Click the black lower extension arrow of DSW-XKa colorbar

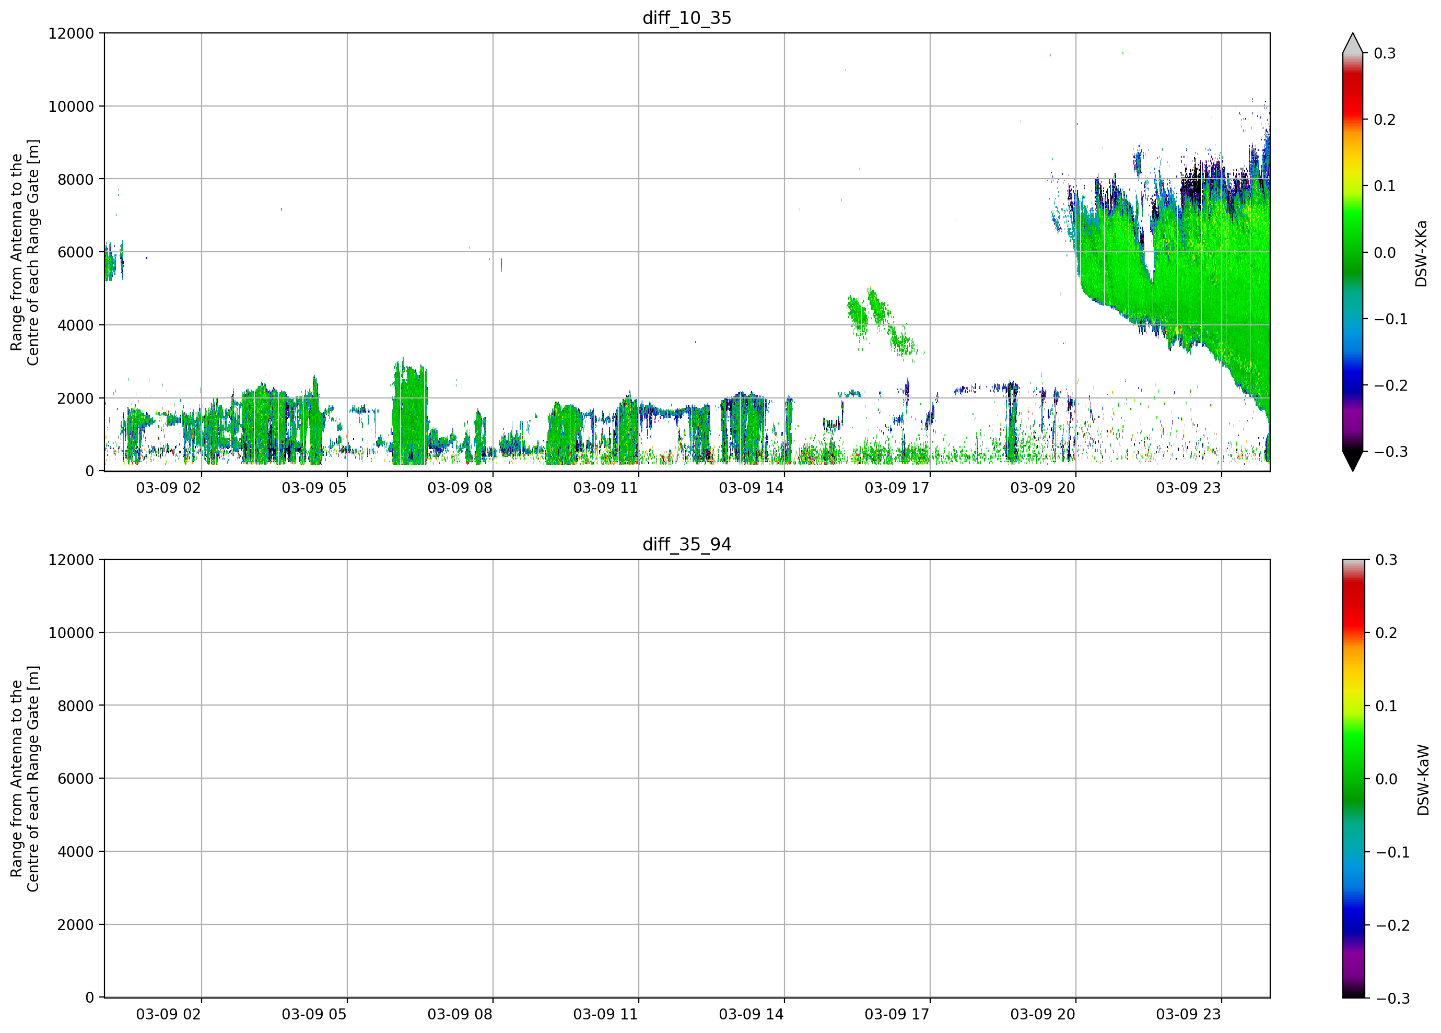click(1353, 461)
